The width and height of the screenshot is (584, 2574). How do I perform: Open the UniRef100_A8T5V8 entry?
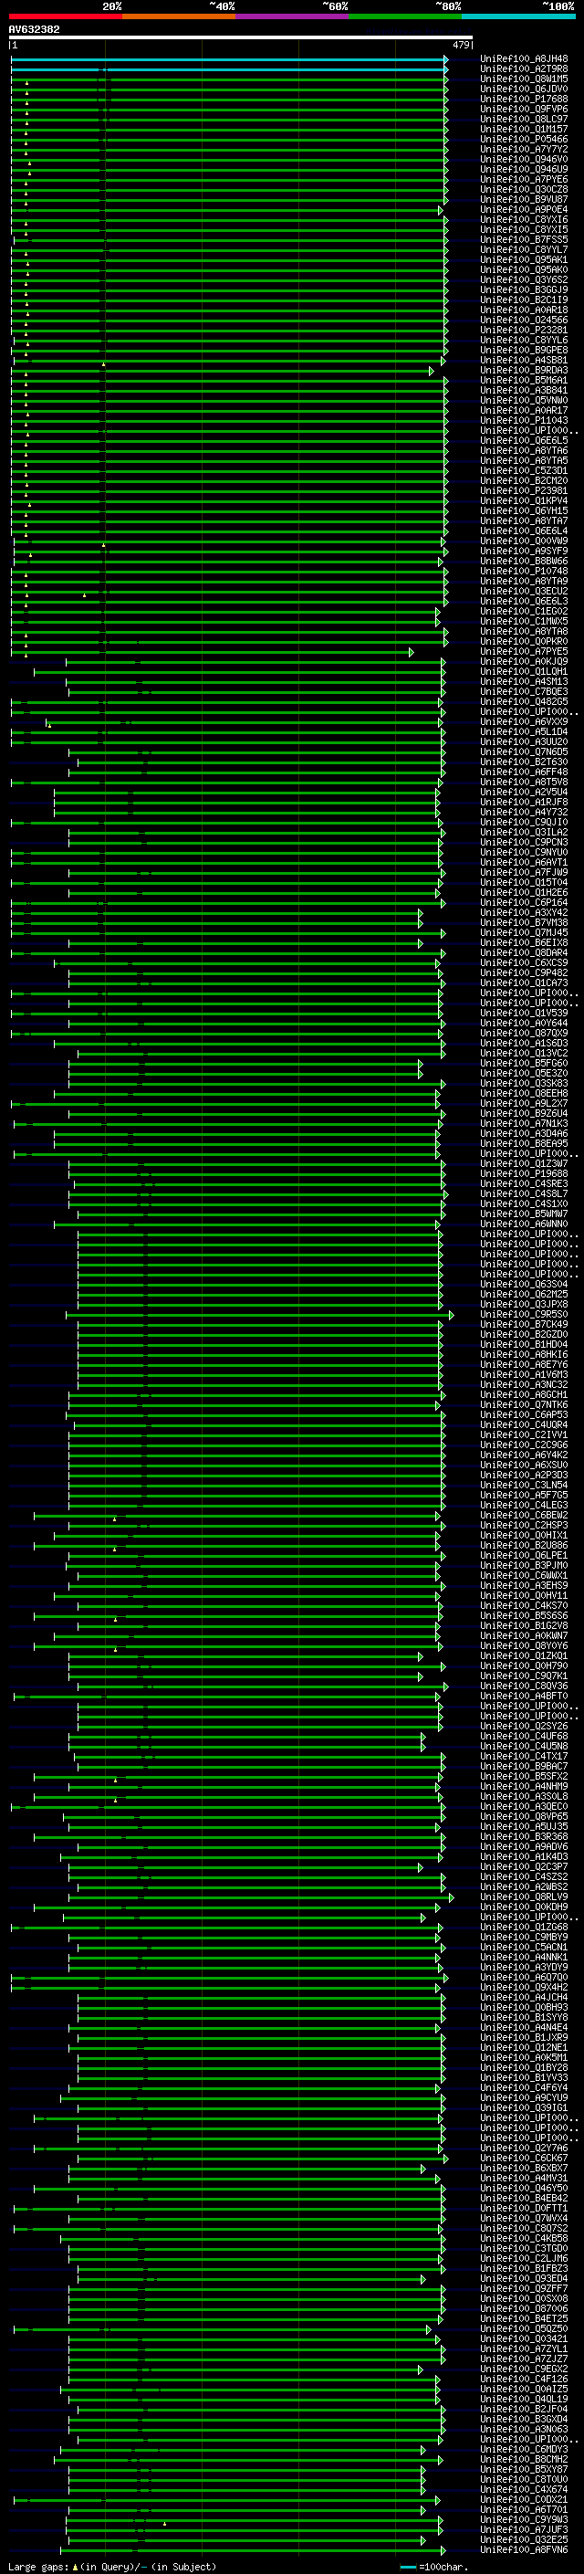click(524, 783)
